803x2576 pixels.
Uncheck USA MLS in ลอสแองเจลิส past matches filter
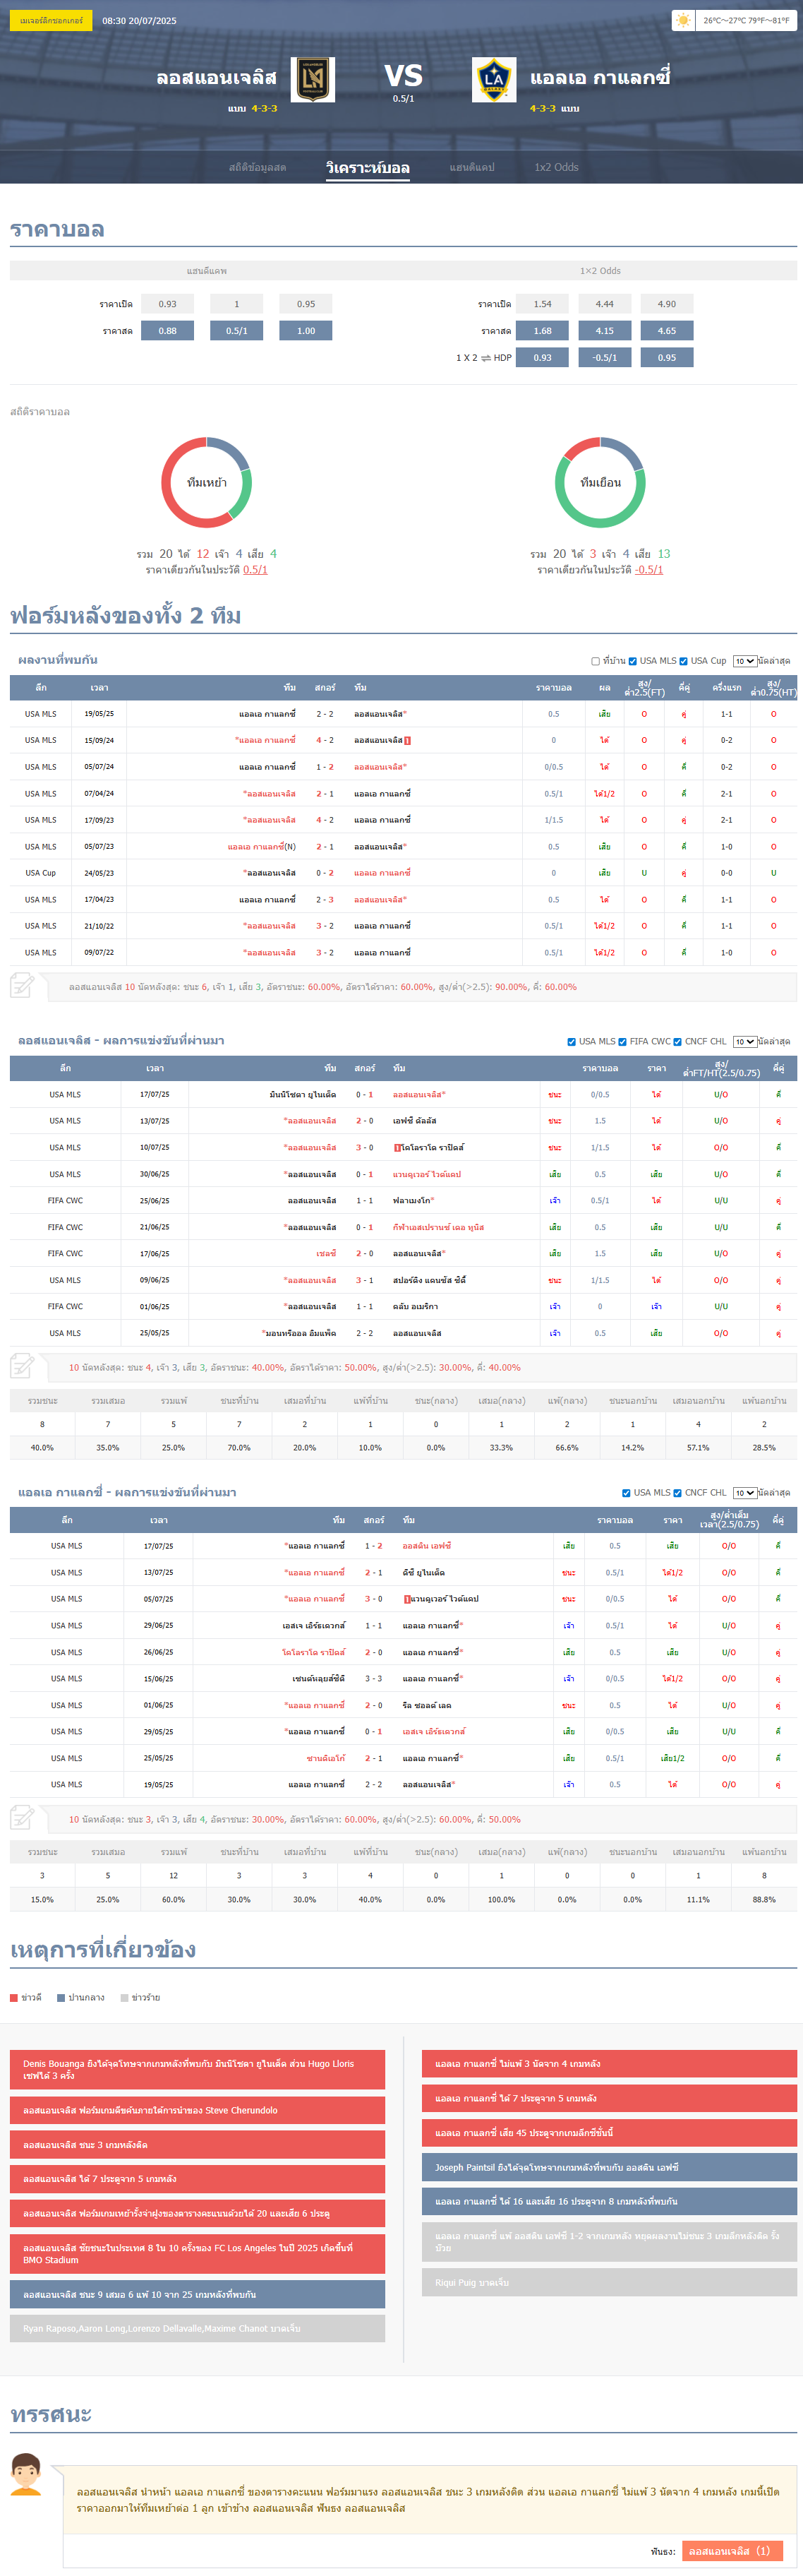pyautogui.click(x=572, y=1042)
